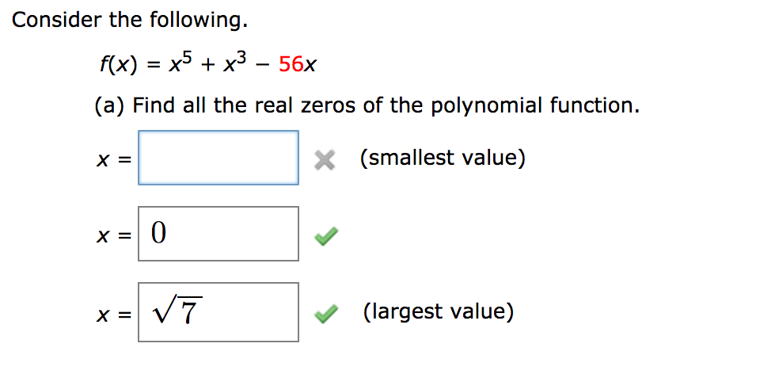Click the "(largest value)" label
Screen dimensions: 779x374
439,312
